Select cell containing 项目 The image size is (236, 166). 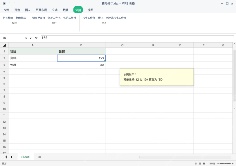click(33, 51)
